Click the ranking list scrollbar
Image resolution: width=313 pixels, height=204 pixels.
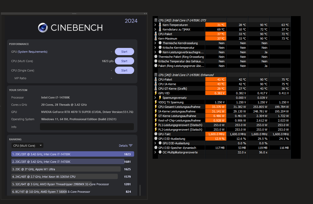(x=140, y=190)
